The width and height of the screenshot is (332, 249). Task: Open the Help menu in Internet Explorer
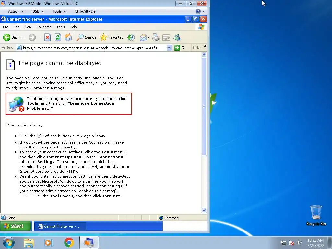click(73, 27)
